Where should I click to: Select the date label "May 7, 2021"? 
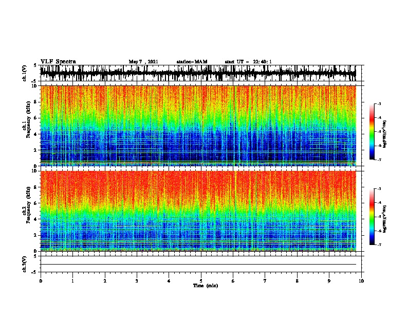[143, 62]
